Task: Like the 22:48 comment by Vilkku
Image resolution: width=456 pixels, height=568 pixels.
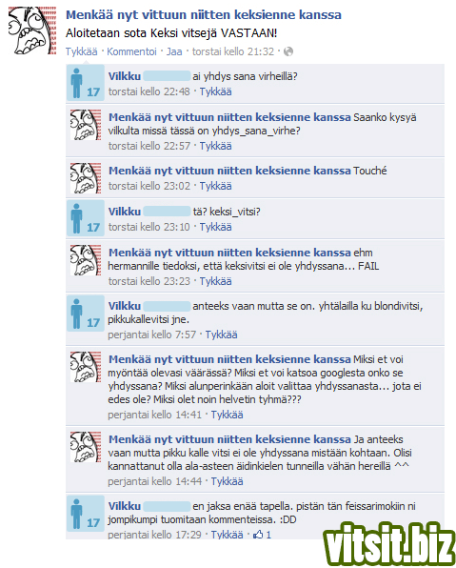Action: coord(216,91)
